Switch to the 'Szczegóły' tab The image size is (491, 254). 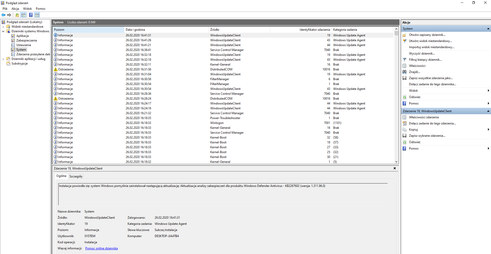pyautogui.click(x=76, y=176)
